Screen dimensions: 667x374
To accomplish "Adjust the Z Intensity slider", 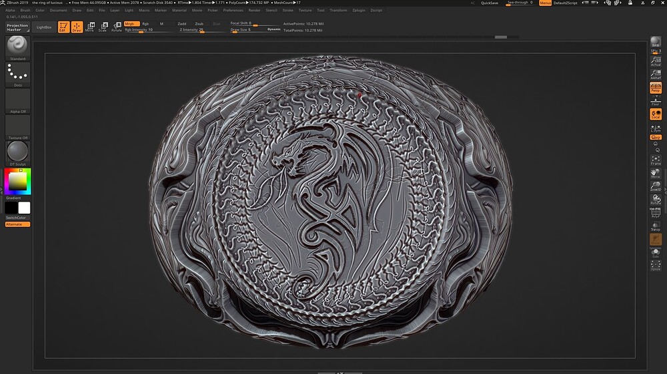I will 201,30.
